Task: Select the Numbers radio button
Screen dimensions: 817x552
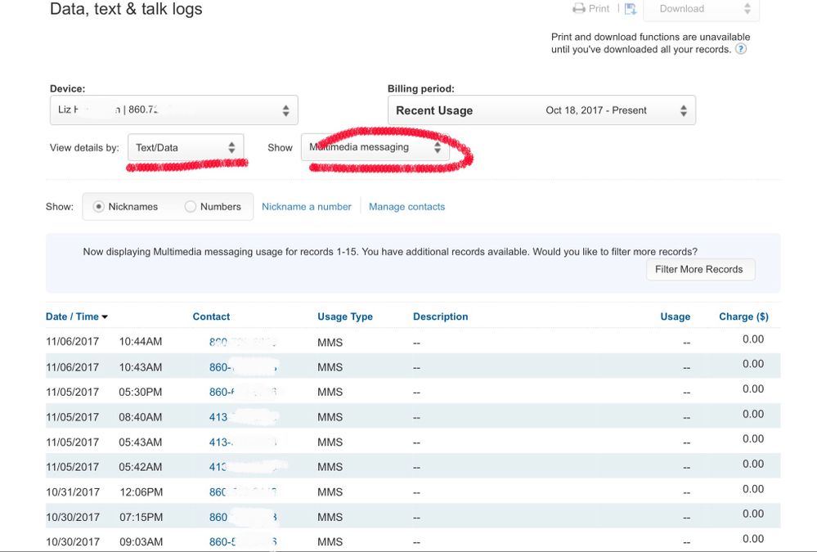Action: [191, 207]
